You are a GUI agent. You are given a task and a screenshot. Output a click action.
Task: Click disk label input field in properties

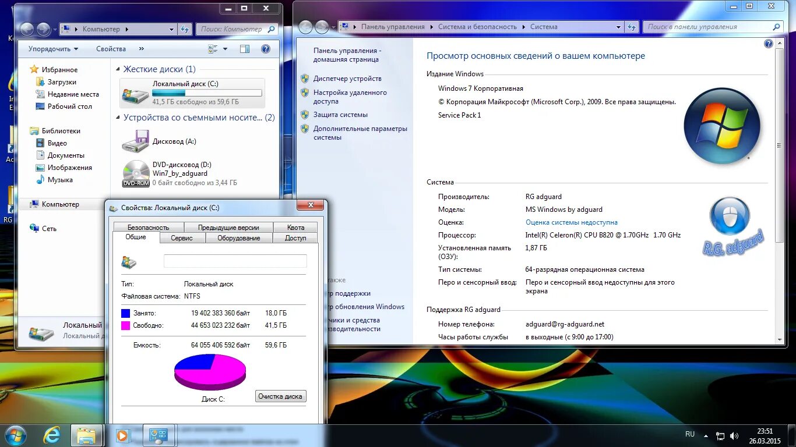(x=235, y=261)
